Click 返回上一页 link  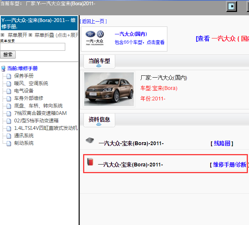93,21
